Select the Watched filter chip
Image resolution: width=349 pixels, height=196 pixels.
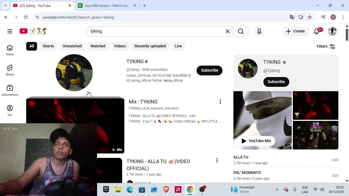[98, 46]
